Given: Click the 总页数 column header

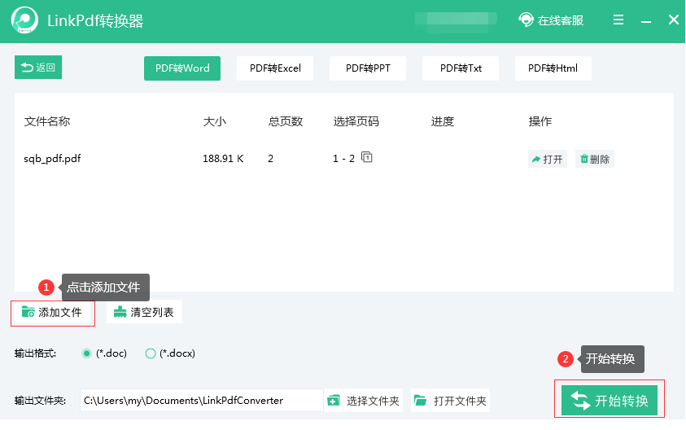Looking at the screenshot, I should click(x=286, y=121).
